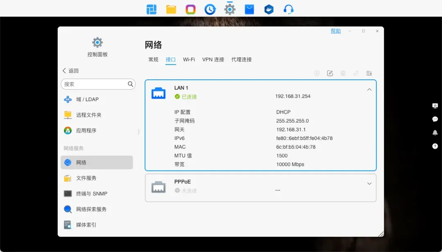
Task: Collapse the LAN 1 interface details
Action: tap(369, 90)
